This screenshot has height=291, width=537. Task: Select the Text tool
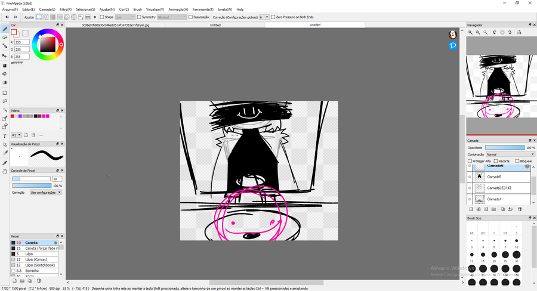(x=5, y=136)
